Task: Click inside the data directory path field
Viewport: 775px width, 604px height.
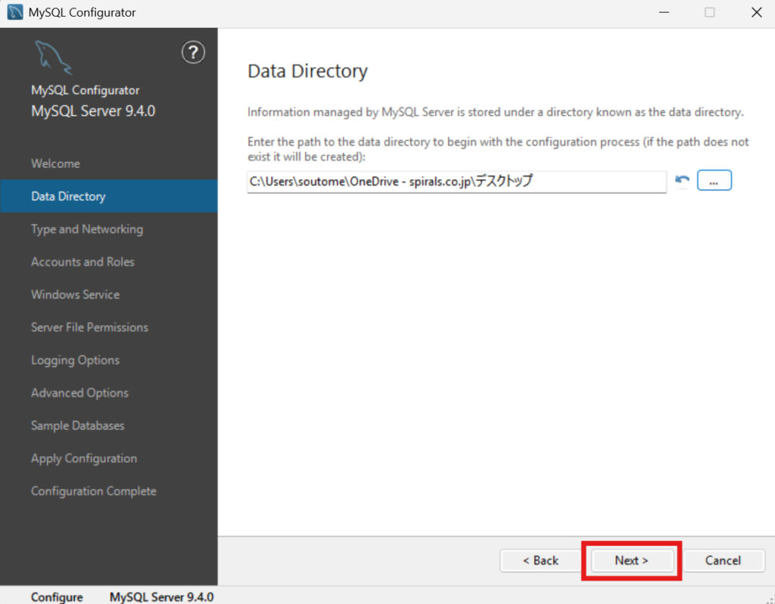Action: click(456, 182)
